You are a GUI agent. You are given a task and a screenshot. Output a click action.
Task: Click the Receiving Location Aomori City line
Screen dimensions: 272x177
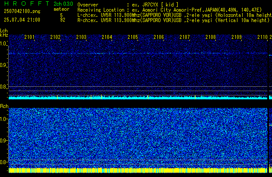(x=170, y=10)
